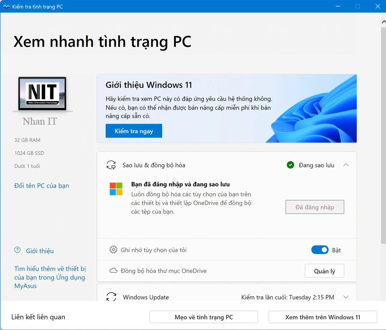Click the OneDrive cloud icon
The height and width of the screenshot is (330, 386).
click(x=113, y=271)
